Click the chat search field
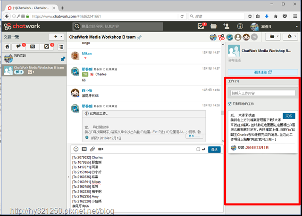The width and height of the screenshot is (302, 216). 117,26
